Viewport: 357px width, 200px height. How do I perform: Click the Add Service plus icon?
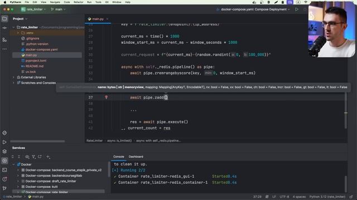[48, 157]
